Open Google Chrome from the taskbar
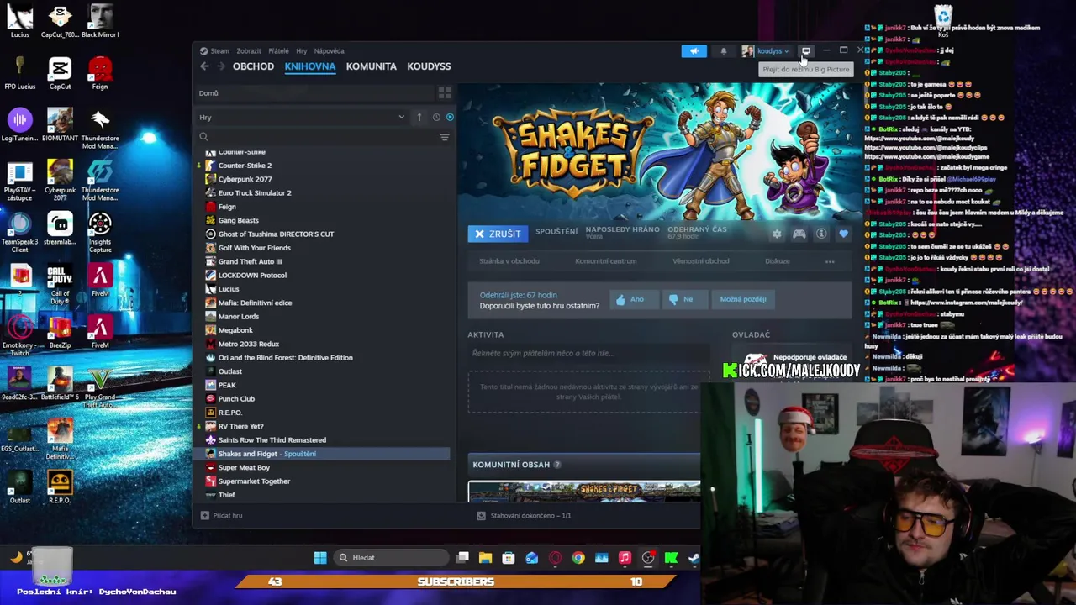This screenshot has height=605, width=1076. point(578,557)
